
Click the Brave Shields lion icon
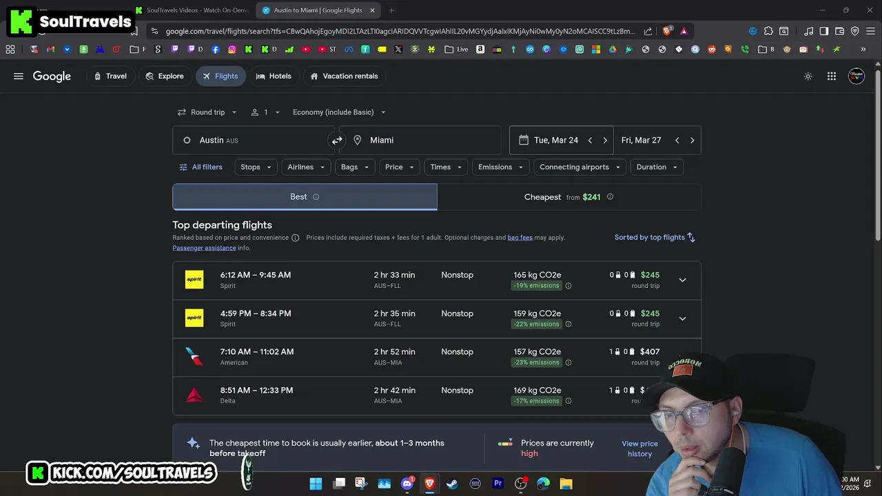point(666,31)
